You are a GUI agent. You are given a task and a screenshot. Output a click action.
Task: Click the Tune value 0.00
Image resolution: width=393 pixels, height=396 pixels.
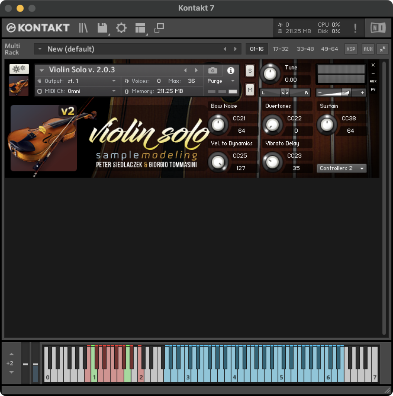pos(291,80)
